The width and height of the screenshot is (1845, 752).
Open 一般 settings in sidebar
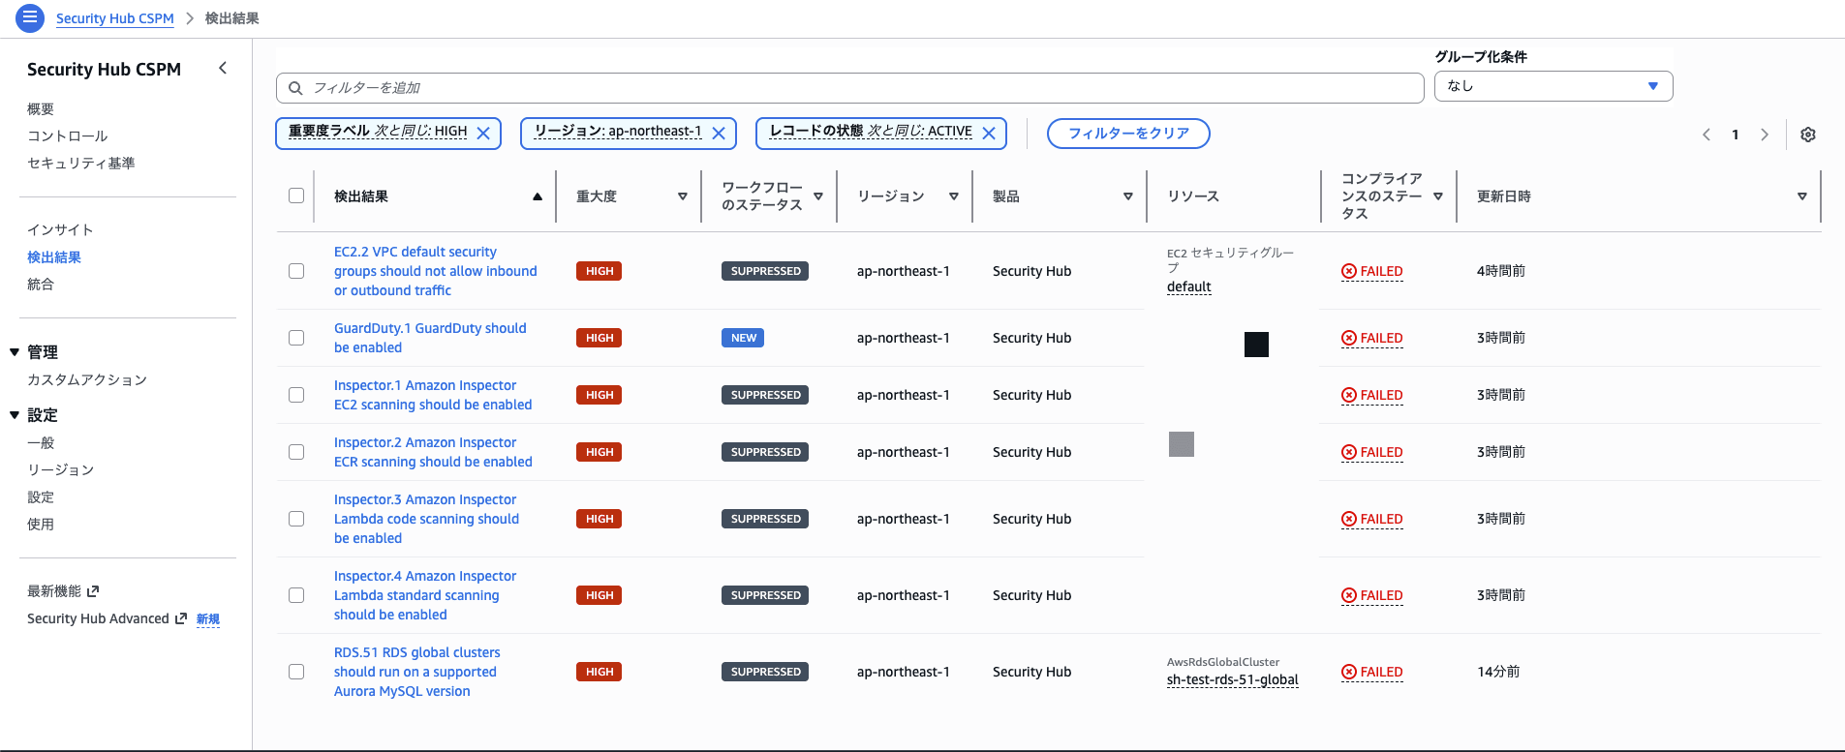pyautogui.click(x=41, y=443)
